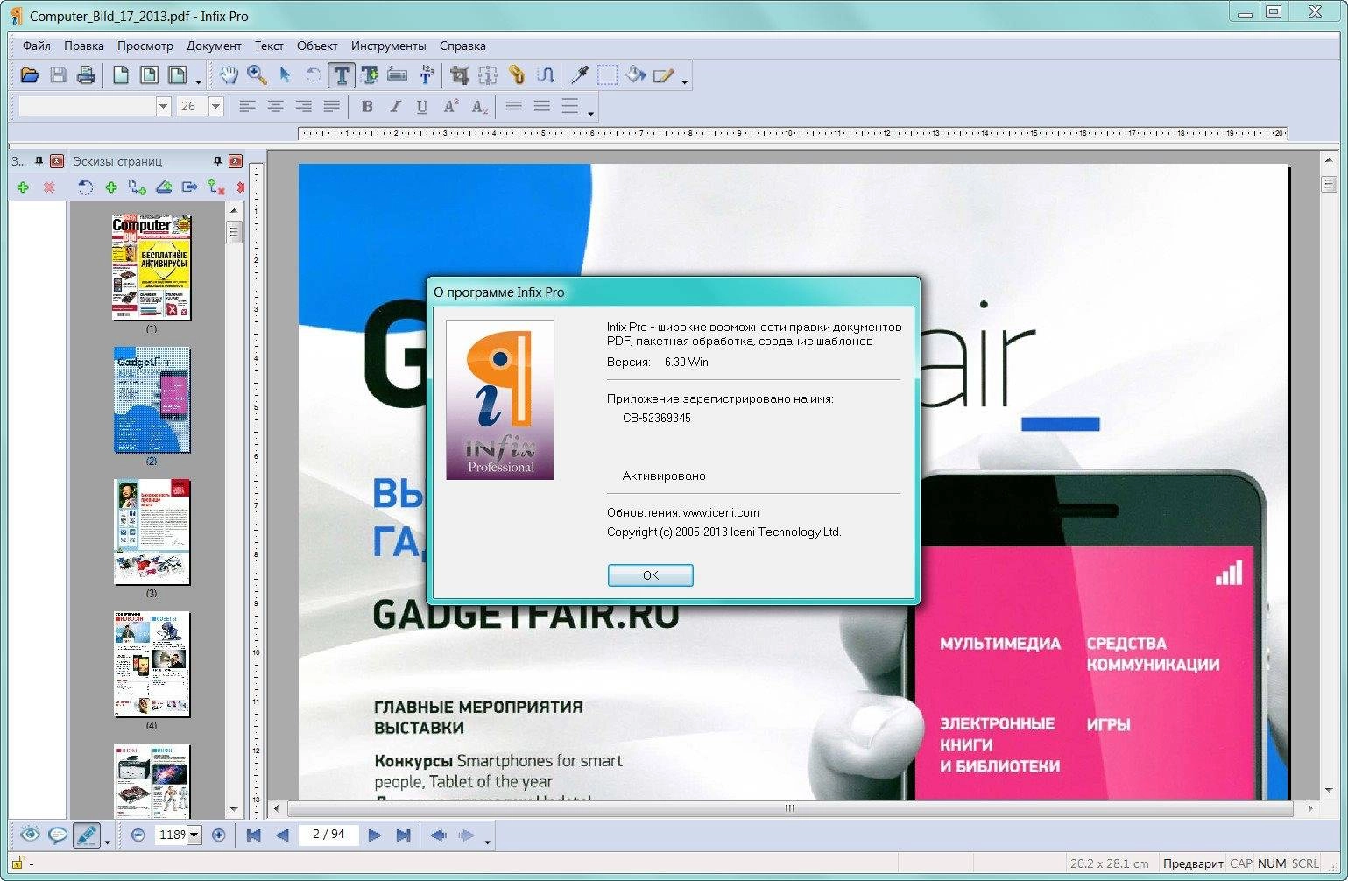Screen dimensions: 1348x881
Task: Toggle Underline formatting
Action: click(x=422, y=107)
